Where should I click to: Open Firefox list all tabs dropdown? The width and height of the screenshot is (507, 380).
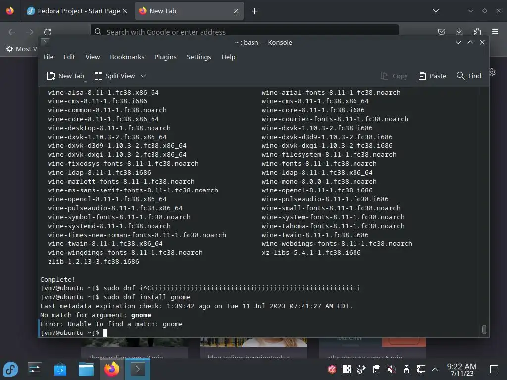click(x=436, y=11)
